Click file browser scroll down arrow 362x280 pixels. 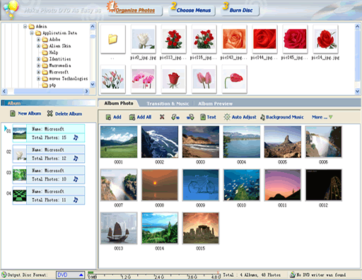[358, 91]
